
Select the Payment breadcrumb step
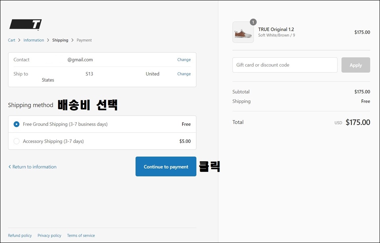(84, 40)
